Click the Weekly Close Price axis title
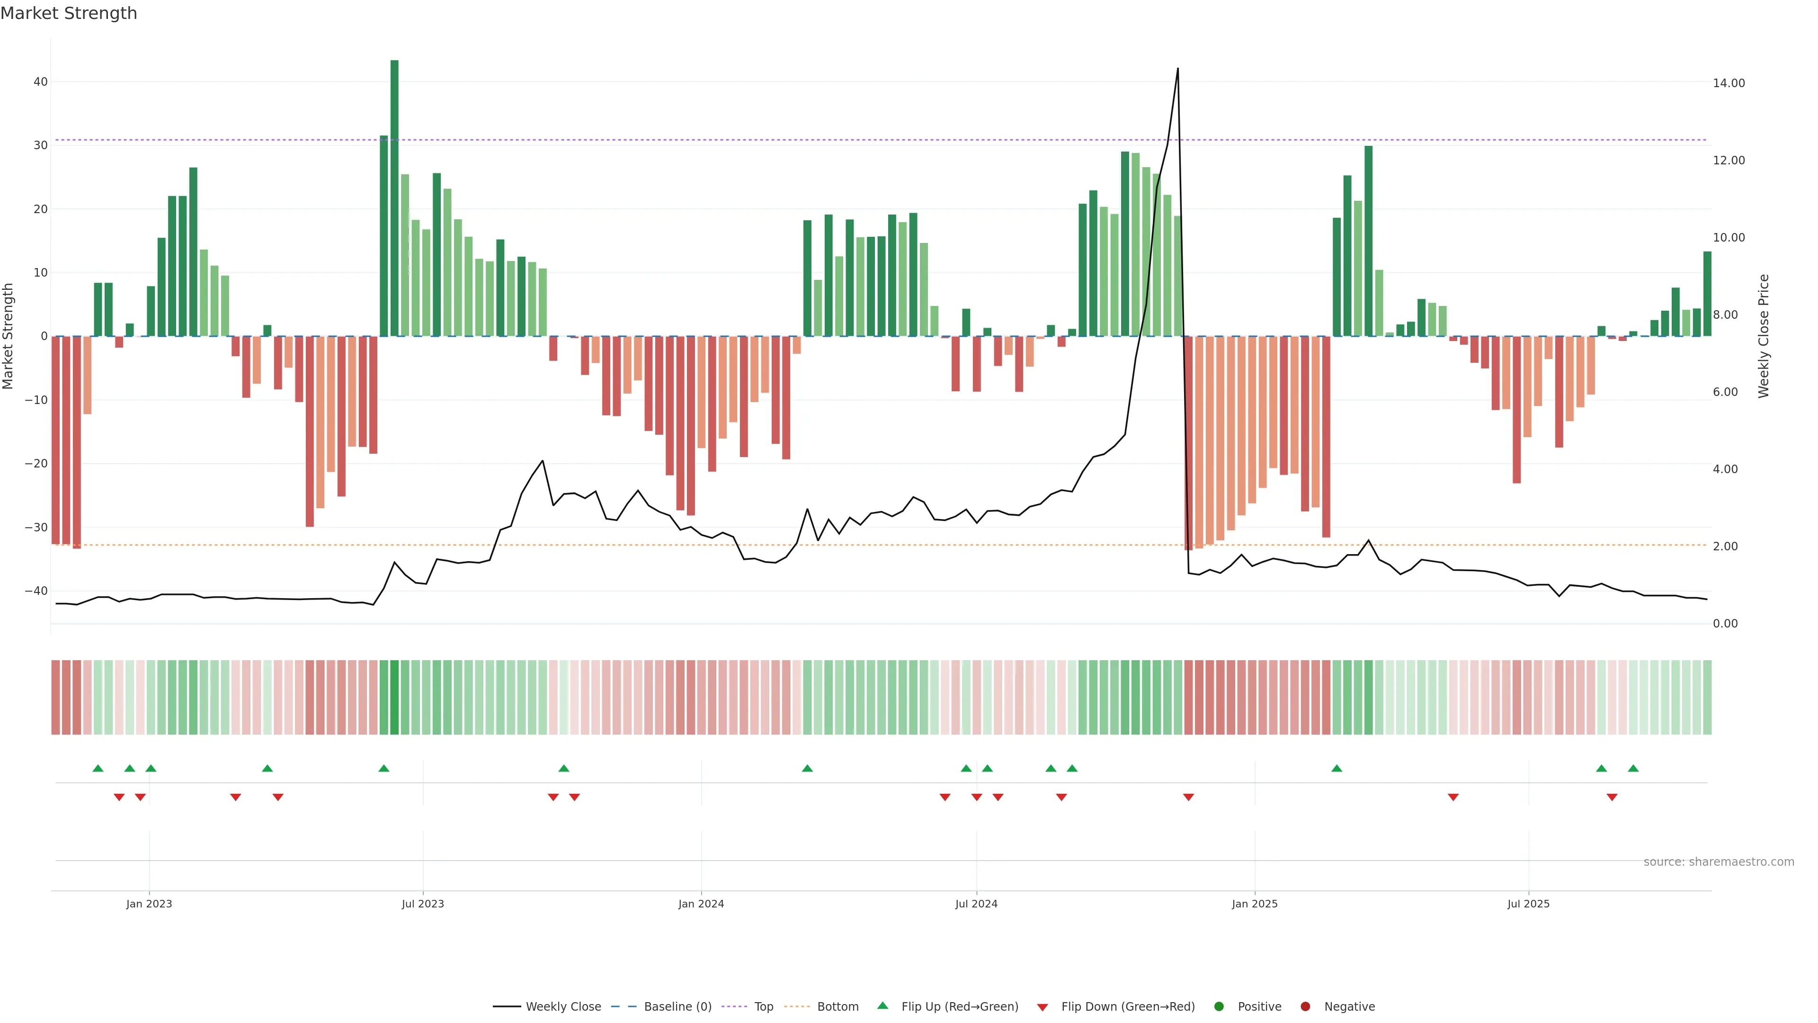Image resolution: width=1818 pixels, height=1023 pixels. point(1764,336)
